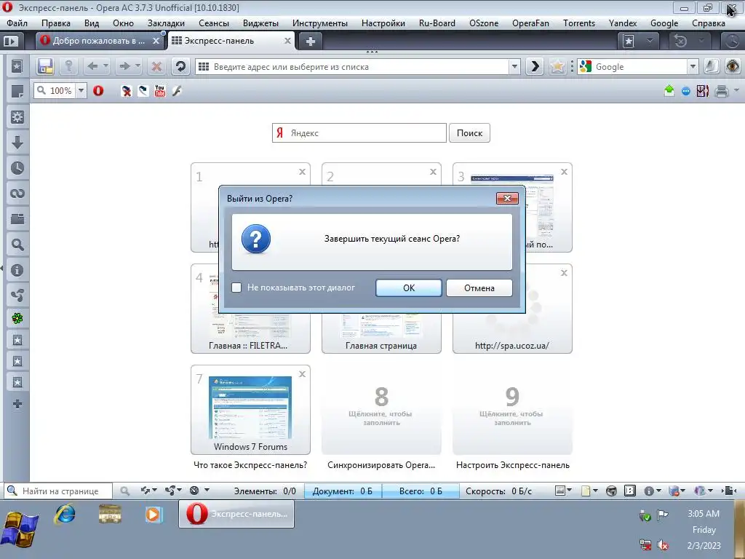745x559 pixels.
Task: Open the print icon dropdown arrow
Action: [x=736, y=90]
